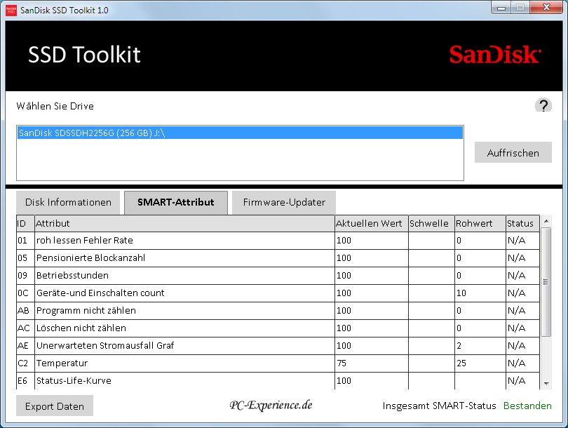Select the SMART-Attribut tab
This screenshot has width=568, height=428.
coord(176,202)
